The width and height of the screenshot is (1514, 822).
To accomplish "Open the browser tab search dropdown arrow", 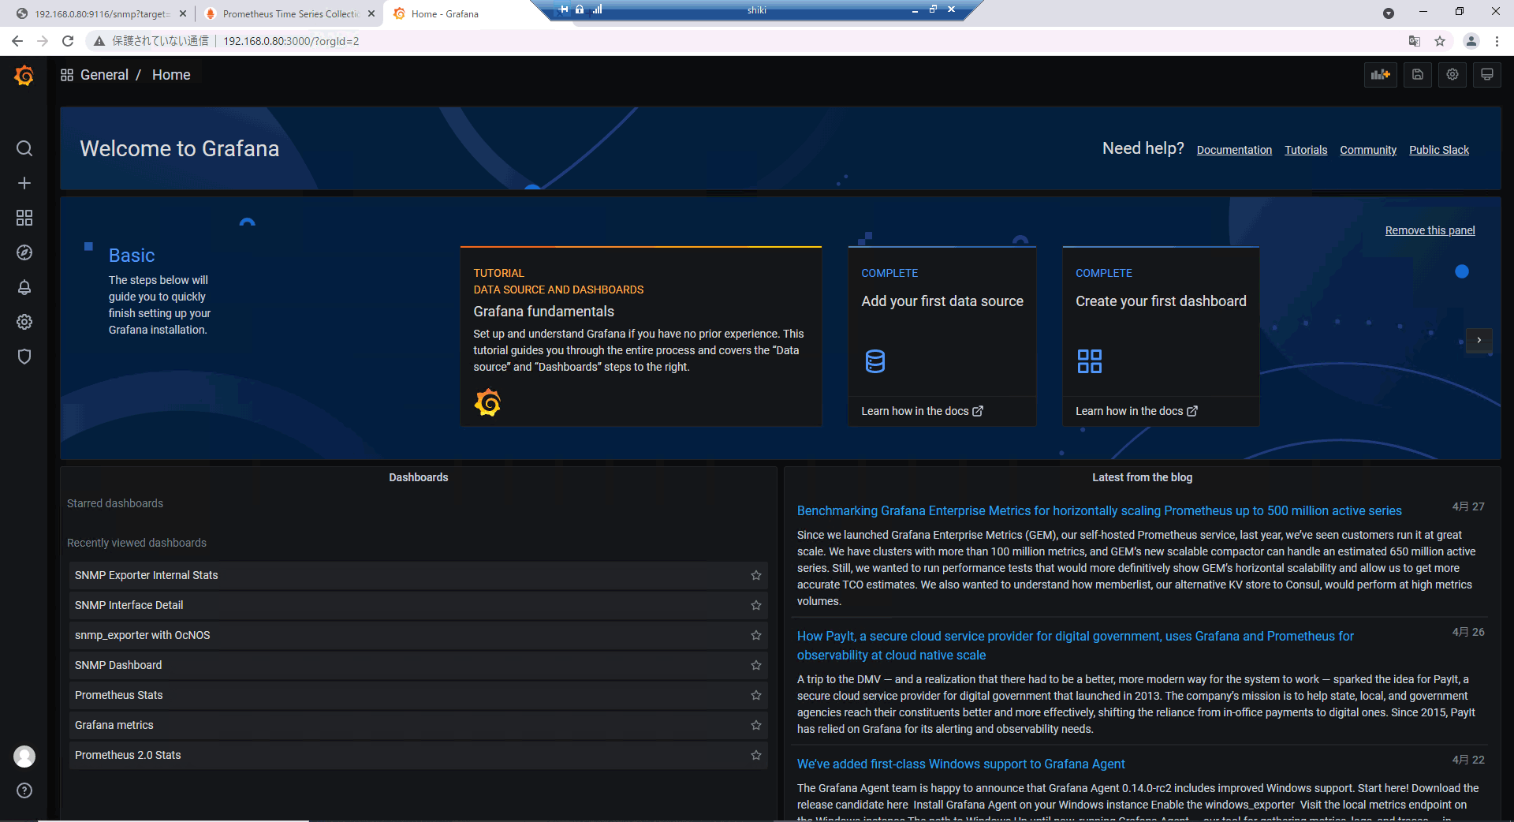I will click(x=1389, y=13).
